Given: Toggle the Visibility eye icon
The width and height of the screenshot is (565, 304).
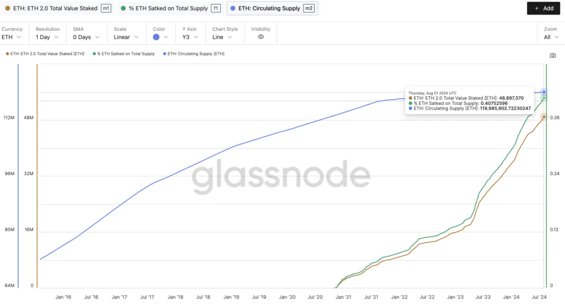Looking at the screenshot, I should [261, 37].
